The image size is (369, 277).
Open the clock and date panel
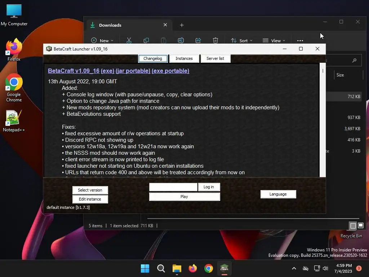point(343,268)
